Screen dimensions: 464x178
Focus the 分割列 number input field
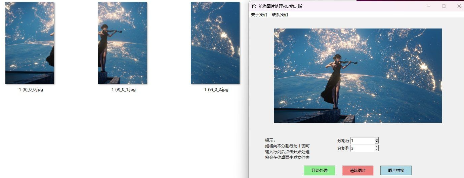[x=363, y=148]
